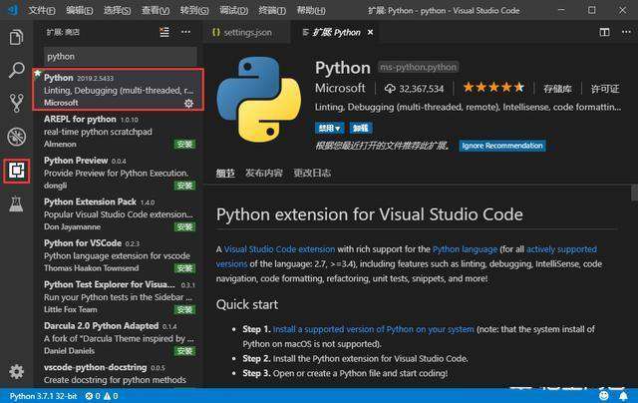
Task: Click the Microsoft publisher name
Action: point(340,88)
